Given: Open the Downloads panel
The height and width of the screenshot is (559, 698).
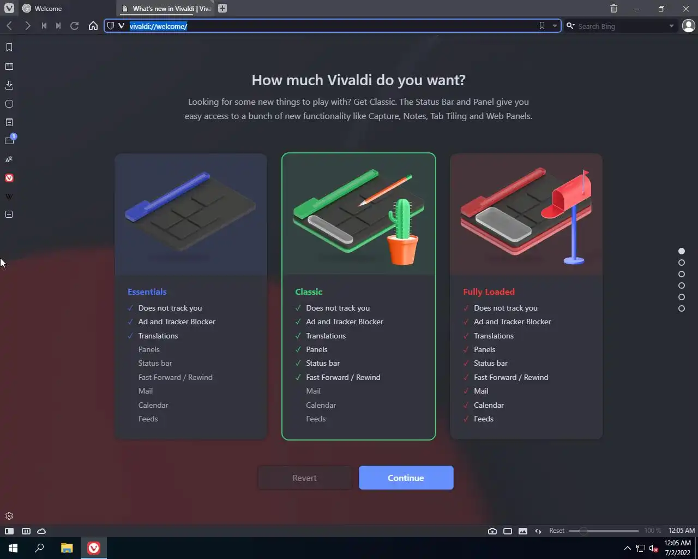Looking at the screenshot, I should click(x=9, y=85).
